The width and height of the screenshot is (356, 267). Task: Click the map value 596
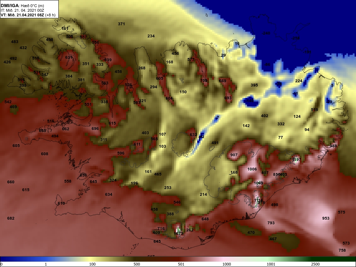(121, 153)
